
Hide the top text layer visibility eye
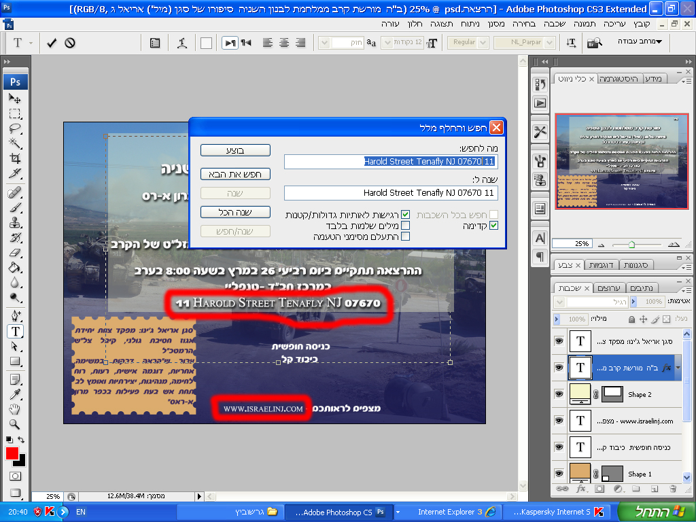point(559,341)
